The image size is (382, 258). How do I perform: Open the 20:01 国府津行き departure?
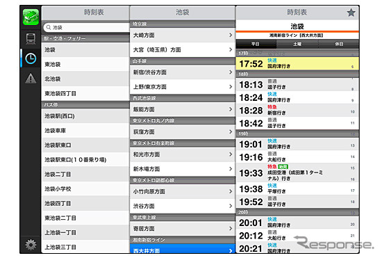pyautogui.click(x=297, y=223)
